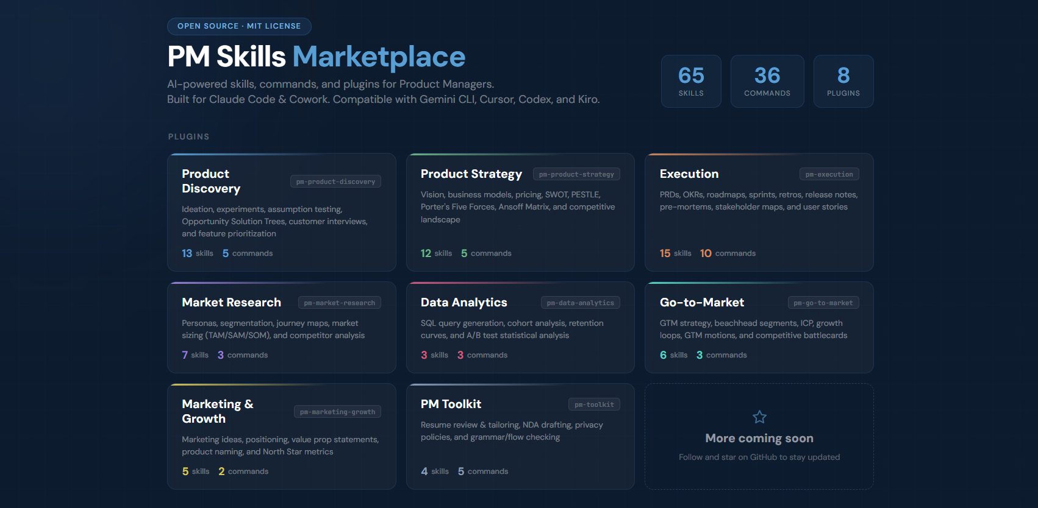Click the 10 commands count in Execution
The height and width of the screenshot is (508, 1038).
(x=728, y=253)
